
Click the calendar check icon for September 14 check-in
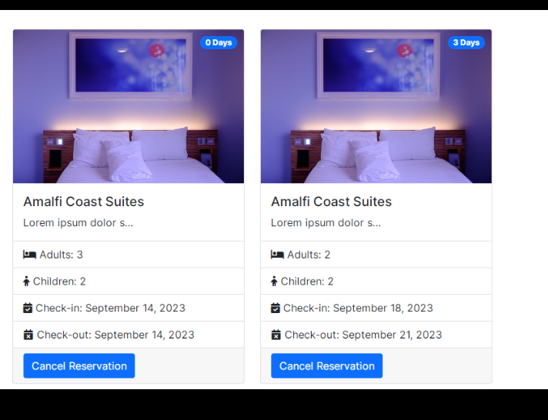pyautogui.click(x=28, y=308)
